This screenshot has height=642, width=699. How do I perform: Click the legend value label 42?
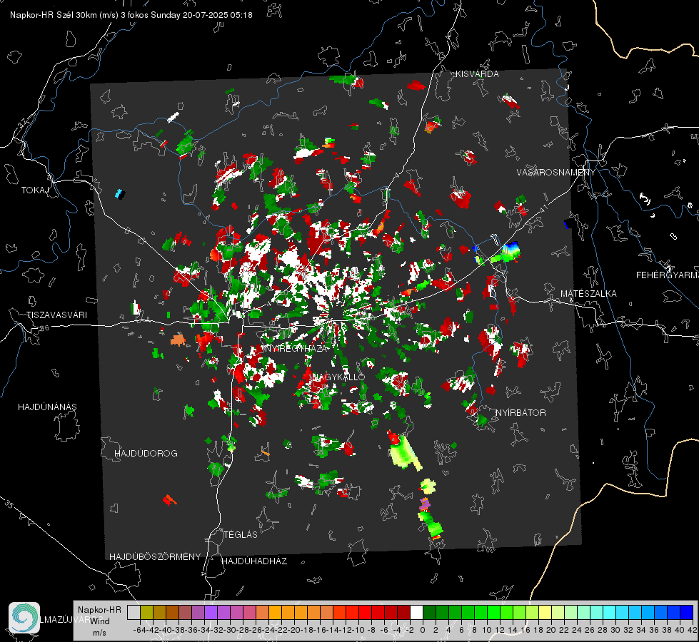[692, 630]
